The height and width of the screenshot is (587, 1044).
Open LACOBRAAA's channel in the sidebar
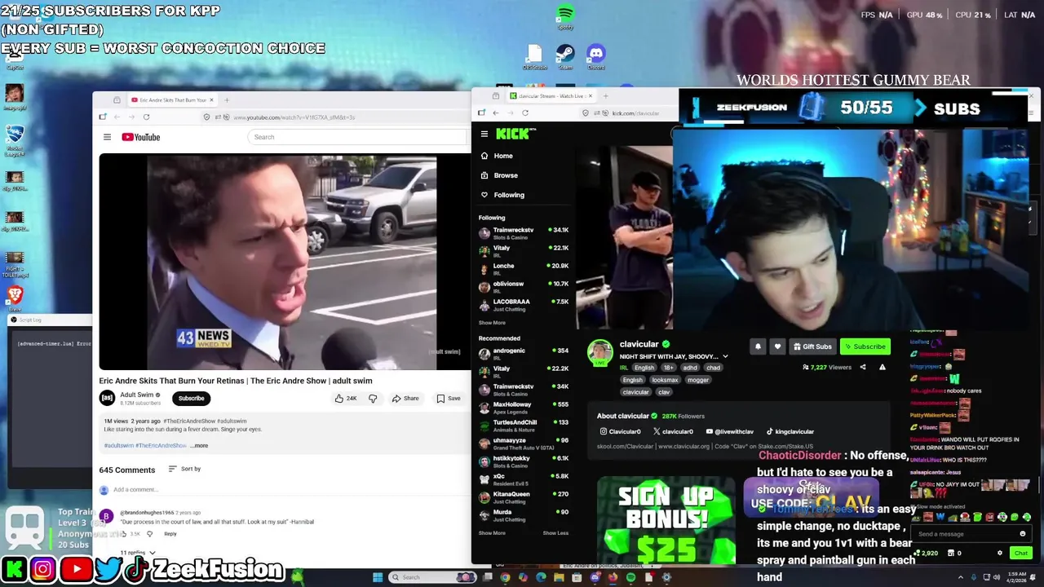(x=524, y=304)
